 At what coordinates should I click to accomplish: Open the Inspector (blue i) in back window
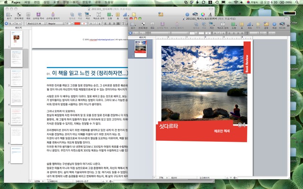click(187, 14)
